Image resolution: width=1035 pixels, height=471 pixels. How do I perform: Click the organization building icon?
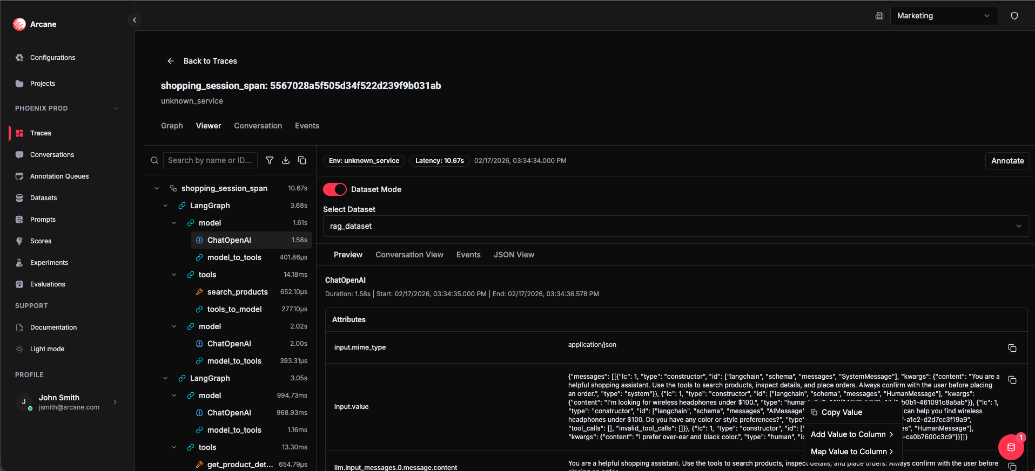tap(879, 16)
